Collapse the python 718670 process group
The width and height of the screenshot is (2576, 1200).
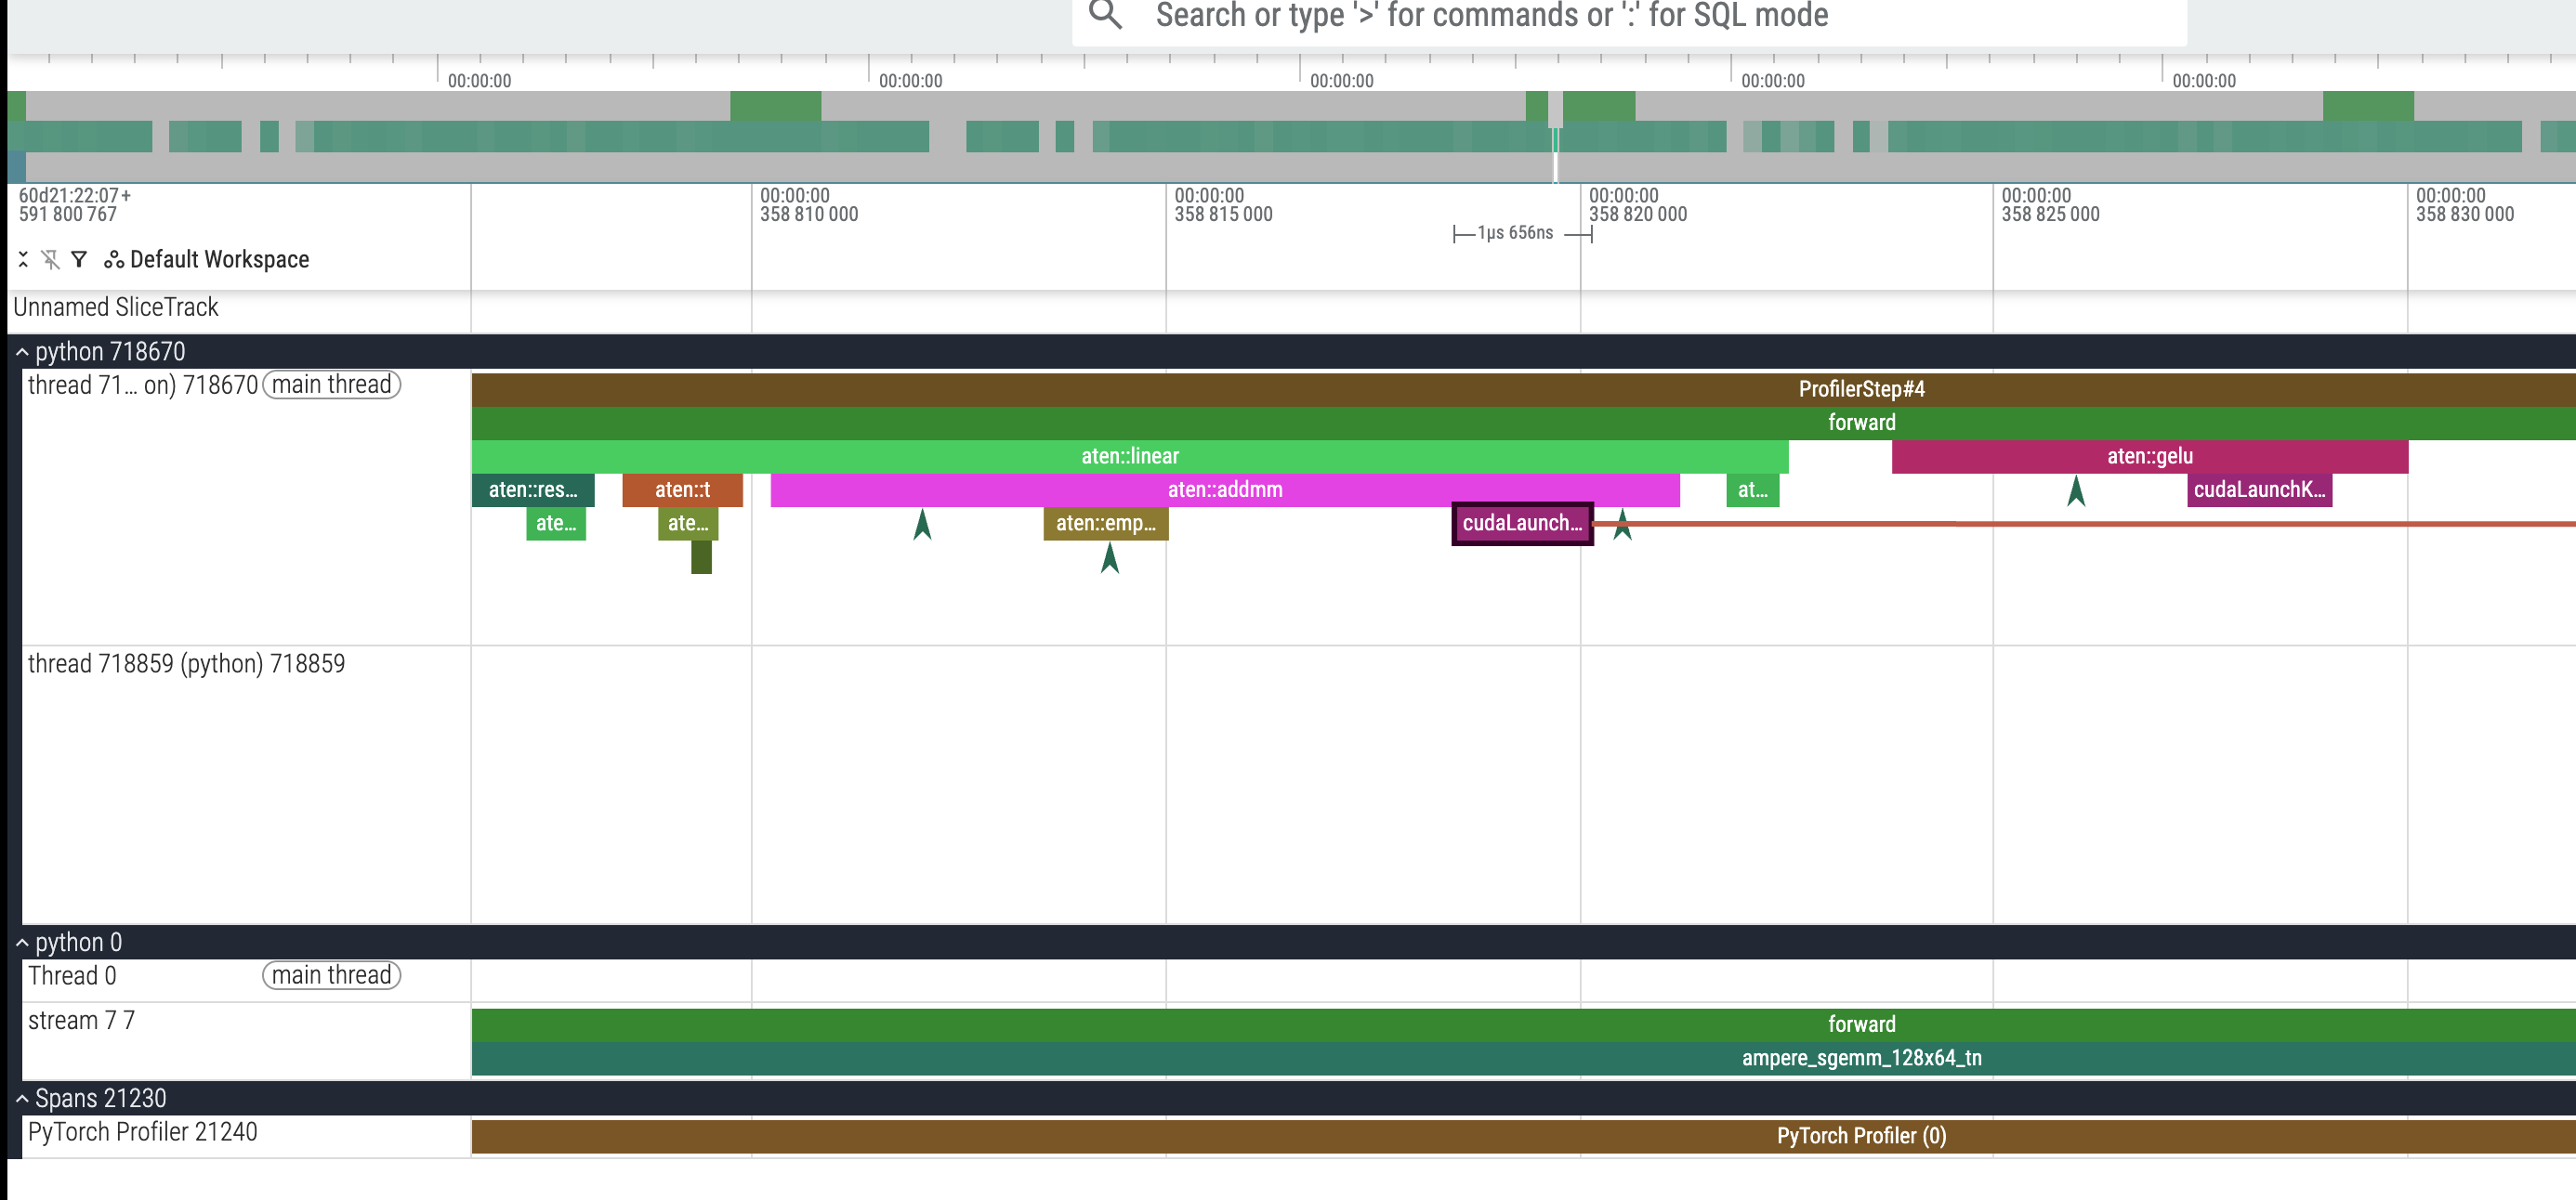point(22,352)
